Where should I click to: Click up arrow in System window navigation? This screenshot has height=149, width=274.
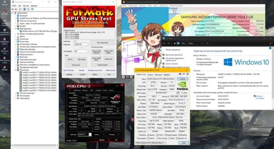[175, 44]
